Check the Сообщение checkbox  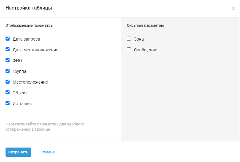(129, 49)
